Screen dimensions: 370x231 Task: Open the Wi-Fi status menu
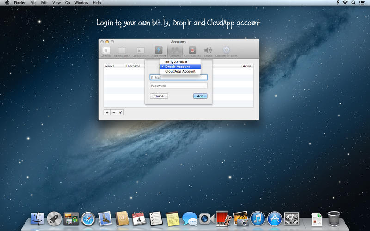345,3
